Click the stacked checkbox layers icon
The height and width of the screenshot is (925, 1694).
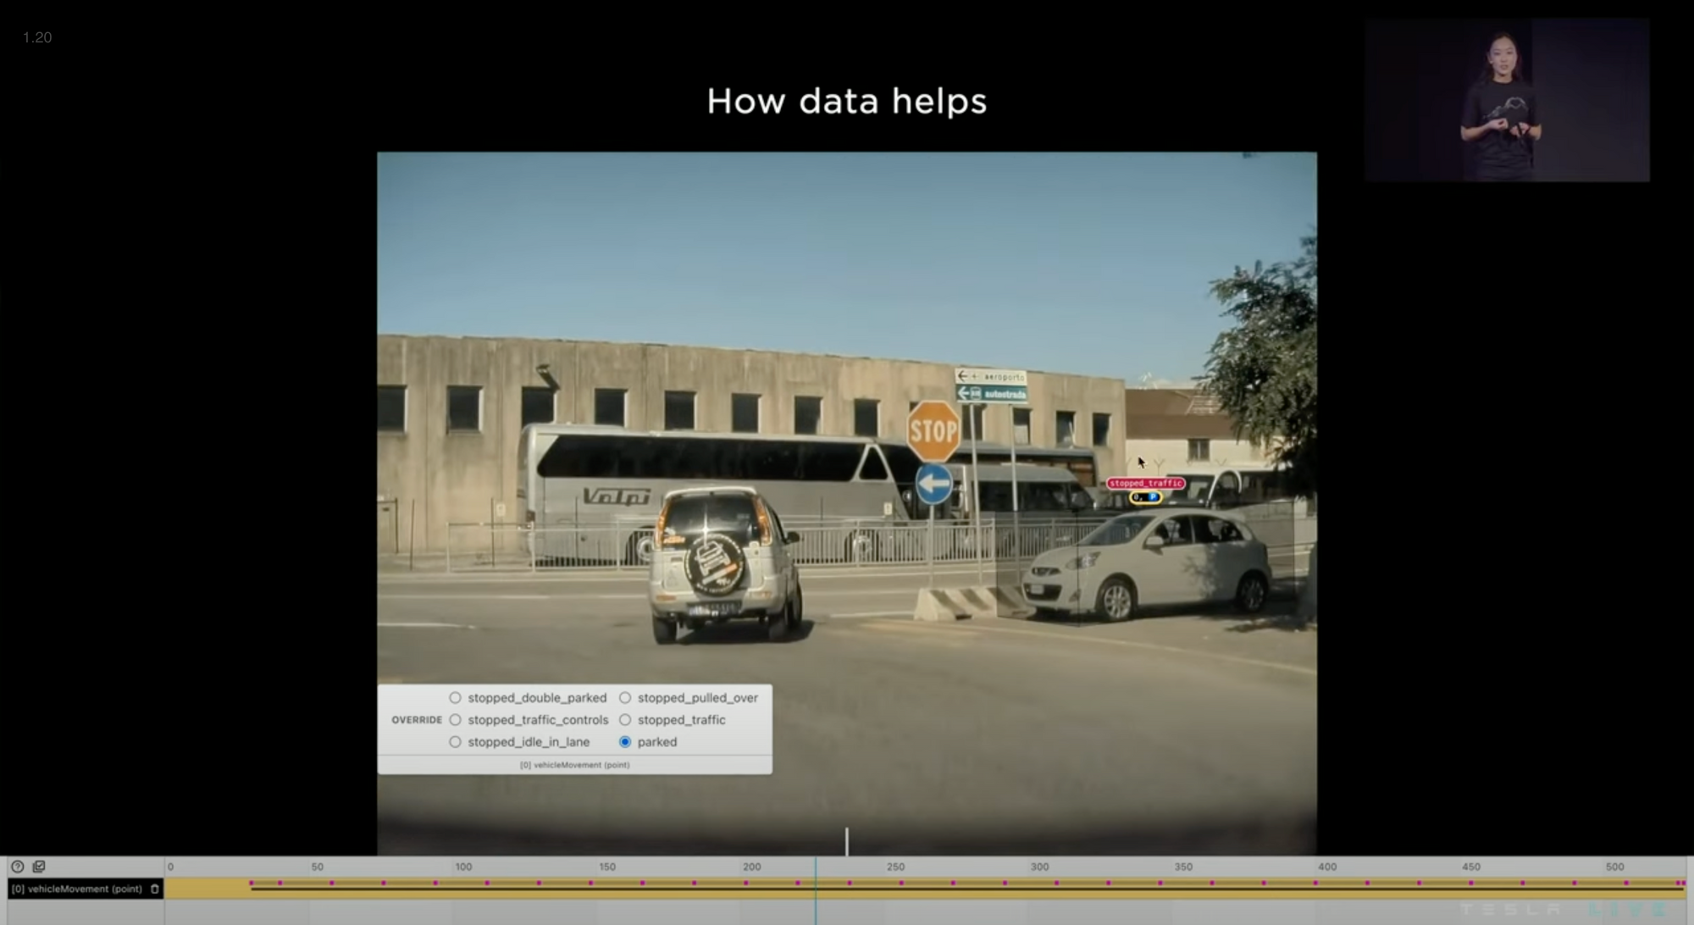[x=39, y=867]
